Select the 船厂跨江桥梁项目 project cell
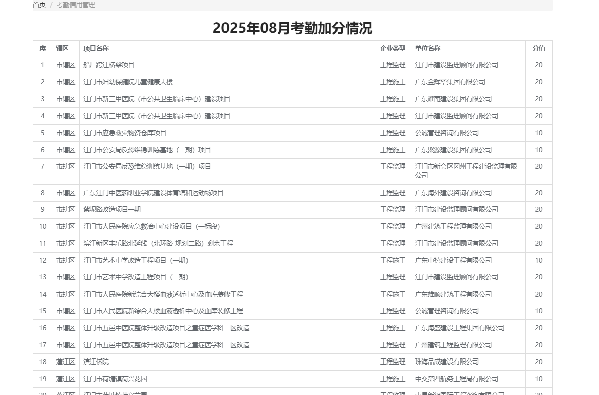Image resolution: width=599 pixels, height=395 pixels. [x=109, y=65]
